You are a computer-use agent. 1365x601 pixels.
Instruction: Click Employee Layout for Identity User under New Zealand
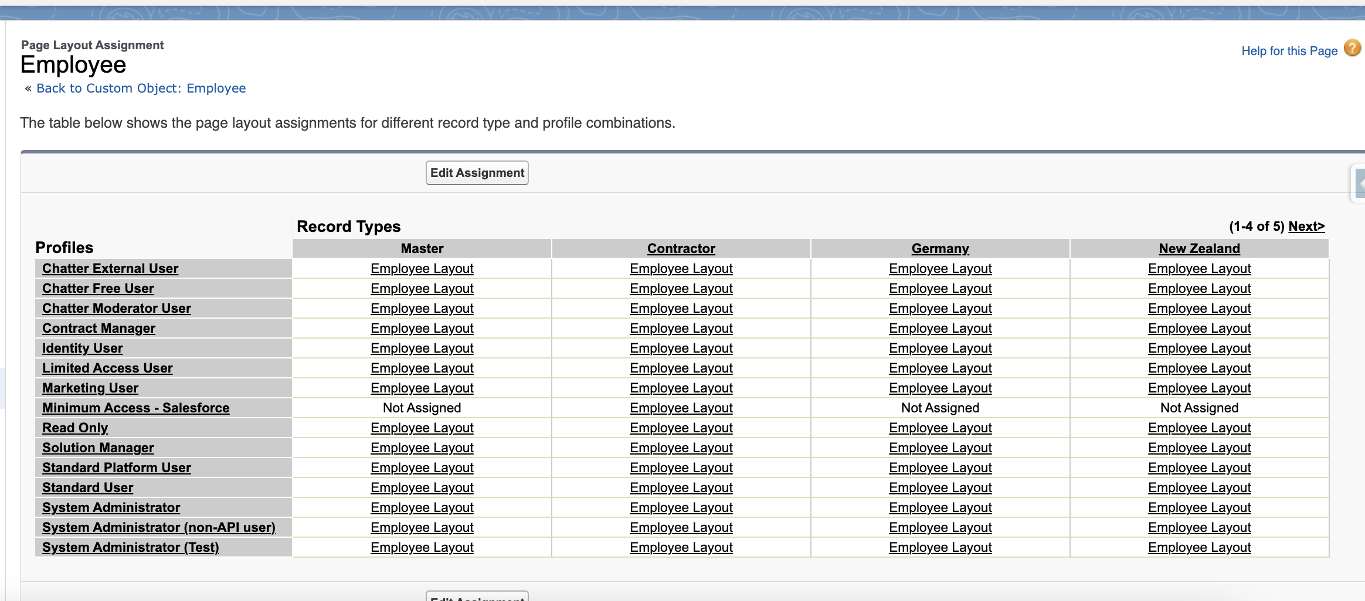coord(1199,348)
